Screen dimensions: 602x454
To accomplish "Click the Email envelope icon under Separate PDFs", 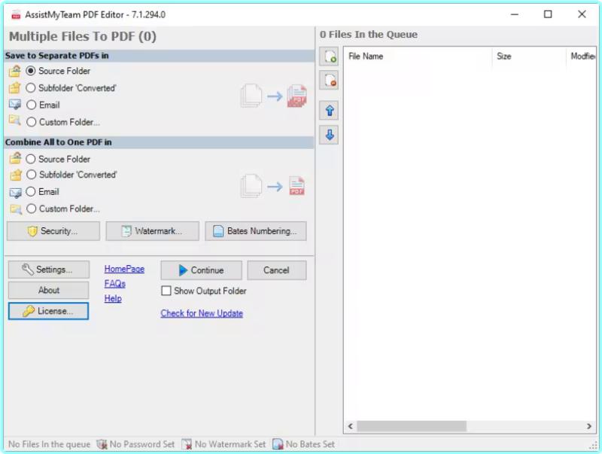I will [15, 105].
